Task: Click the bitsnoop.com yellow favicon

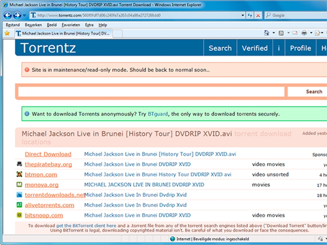Action: tap(19, 215)
